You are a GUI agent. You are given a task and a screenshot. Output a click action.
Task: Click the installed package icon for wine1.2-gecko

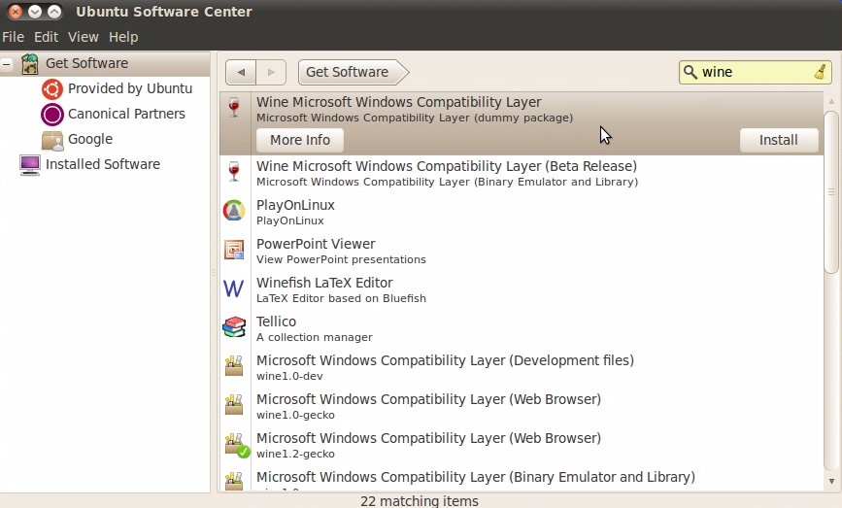236,445
